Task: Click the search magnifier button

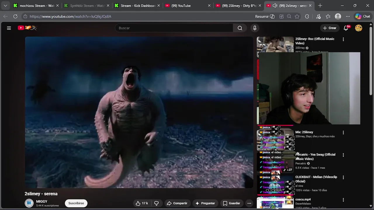Action: [240, 28]
